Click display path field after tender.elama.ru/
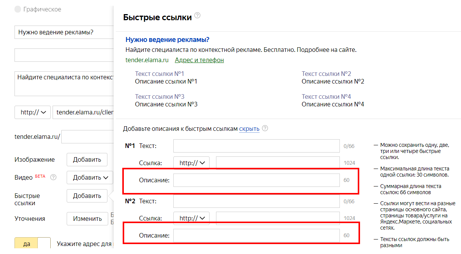 click(87, 137)
